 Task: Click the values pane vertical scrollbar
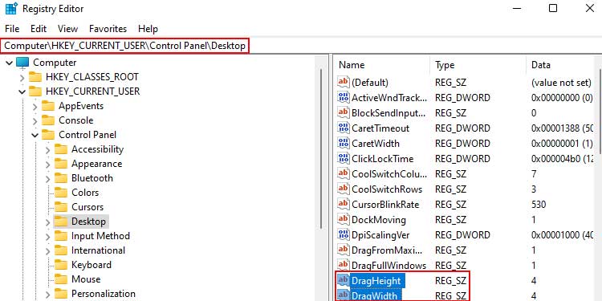tap(600, 112)
